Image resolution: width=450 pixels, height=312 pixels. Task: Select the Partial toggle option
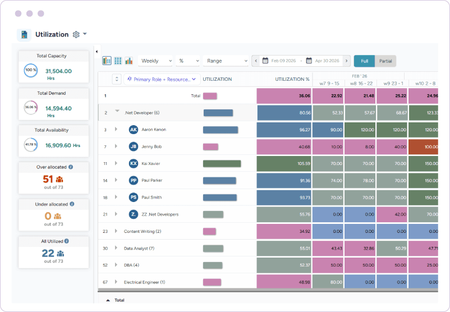coord(385,61)
